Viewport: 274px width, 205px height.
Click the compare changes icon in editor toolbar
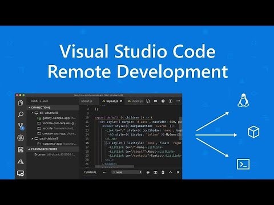(148, 101)
